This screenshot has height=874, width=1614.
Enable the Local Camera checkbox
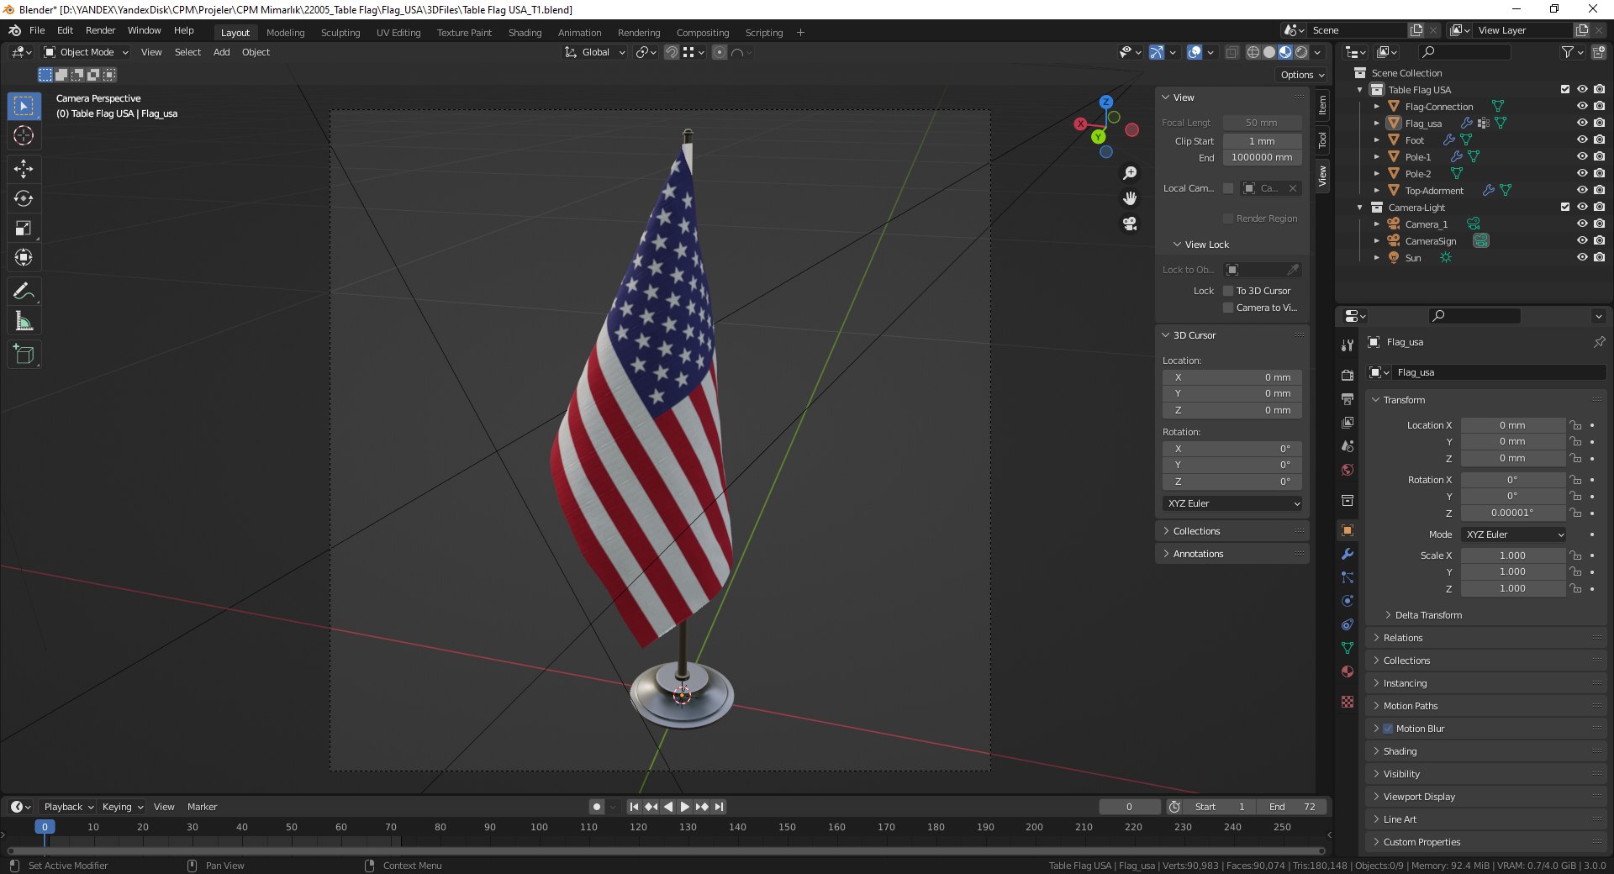coord(1228,188)
